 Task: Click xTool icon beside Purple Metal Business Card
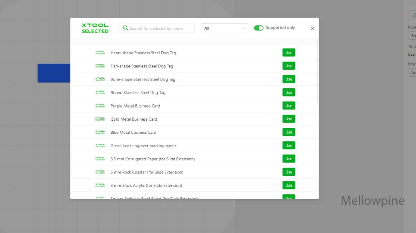[100, 106]
